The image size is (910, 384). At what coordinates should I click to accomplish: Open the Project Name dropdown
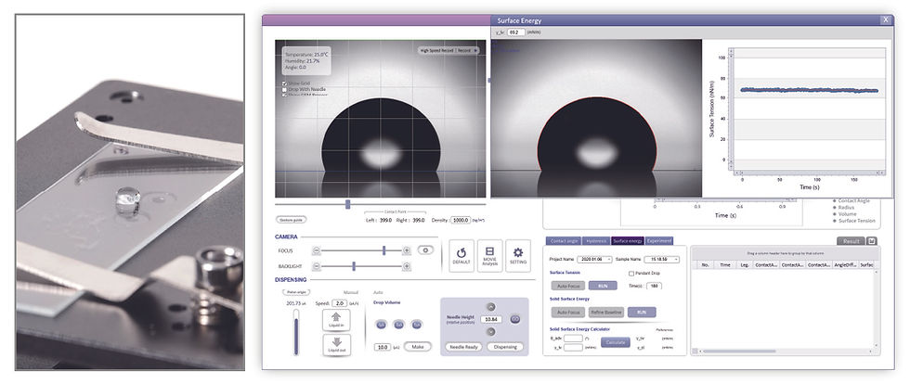595,260
